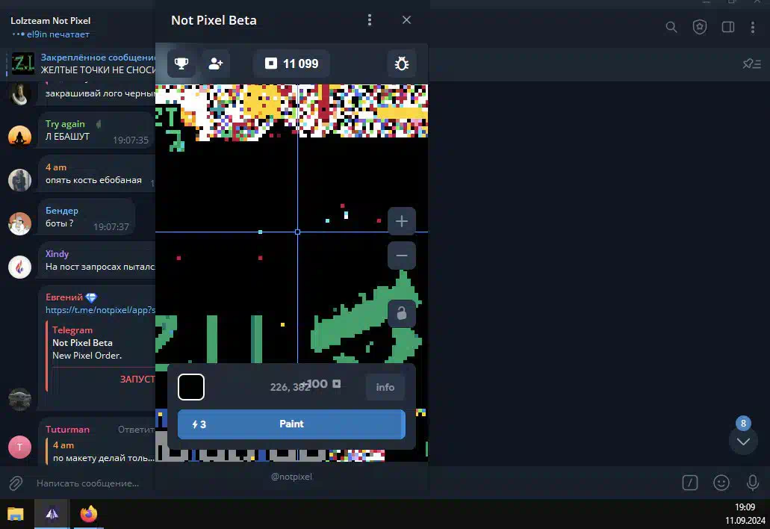Open the Xindy user avatar
This screenshot has height=529, width=770.
coord(19,267)
